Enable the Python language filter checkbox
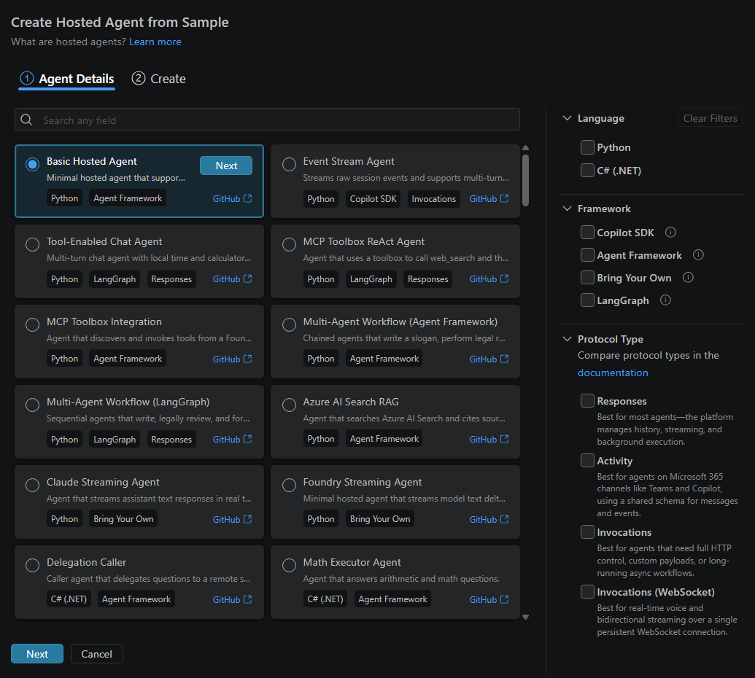Screen dimensions: 755x678 [x=587, y=147]
